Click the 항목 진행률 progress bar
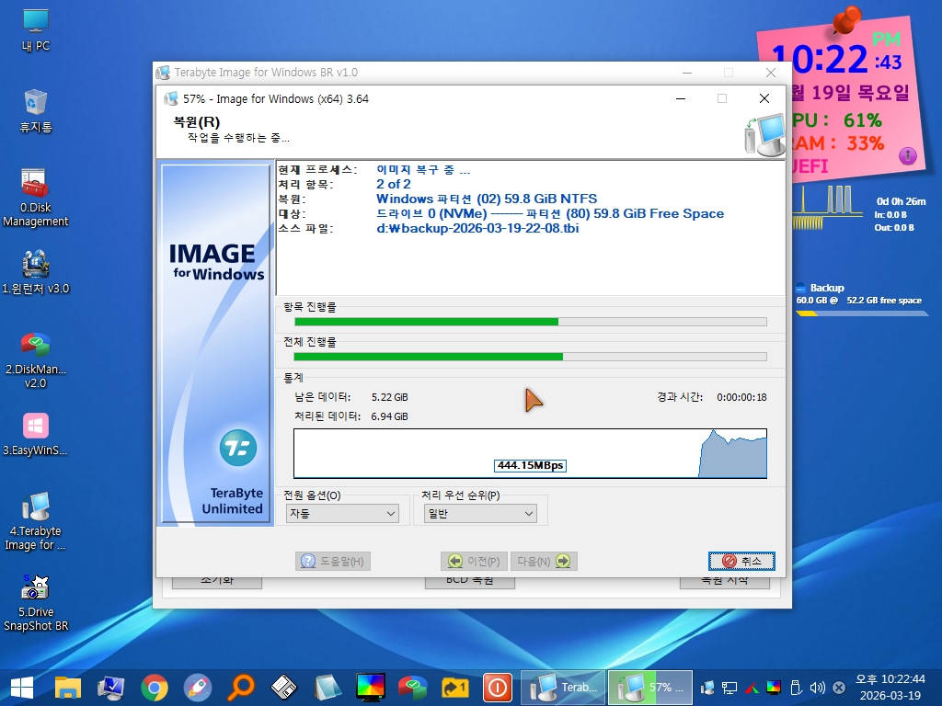 tap(530, 322)
